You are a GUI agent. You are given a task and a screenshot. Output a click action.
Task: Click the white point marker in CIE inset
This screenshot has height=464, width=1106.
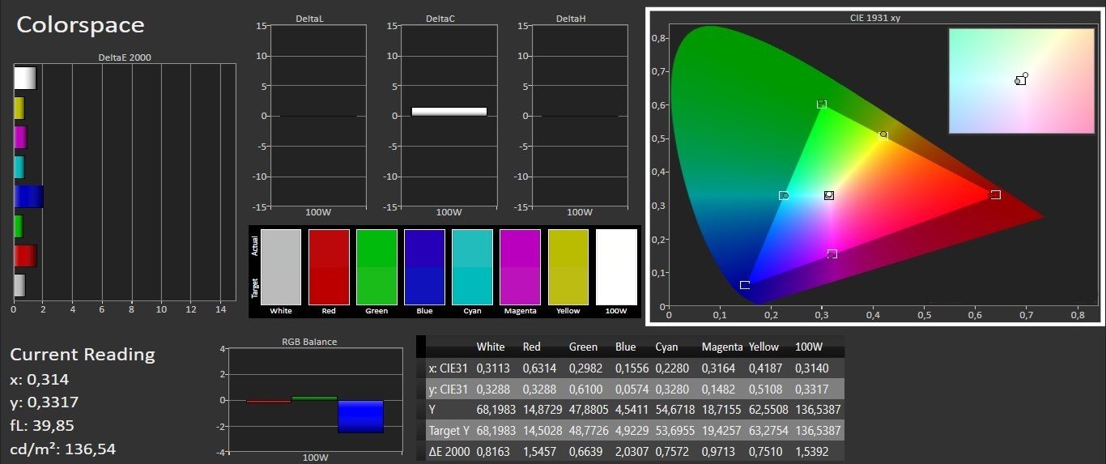[x=1022, y=79]
